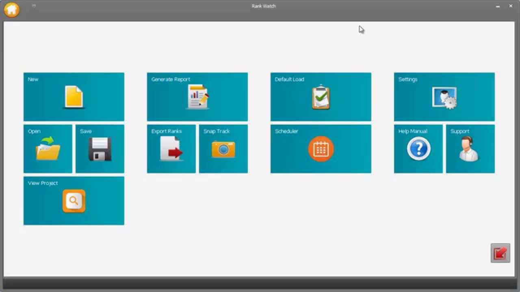Choose the Default Load clipboard tile
This screenshot has height=292, width=520.
321,97
